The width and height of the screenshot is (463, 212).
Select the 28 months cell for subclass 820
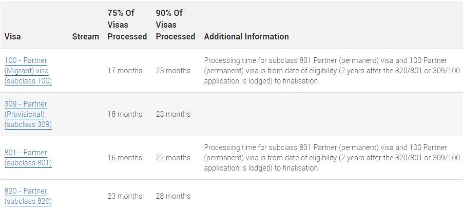[x=173, y=196]
